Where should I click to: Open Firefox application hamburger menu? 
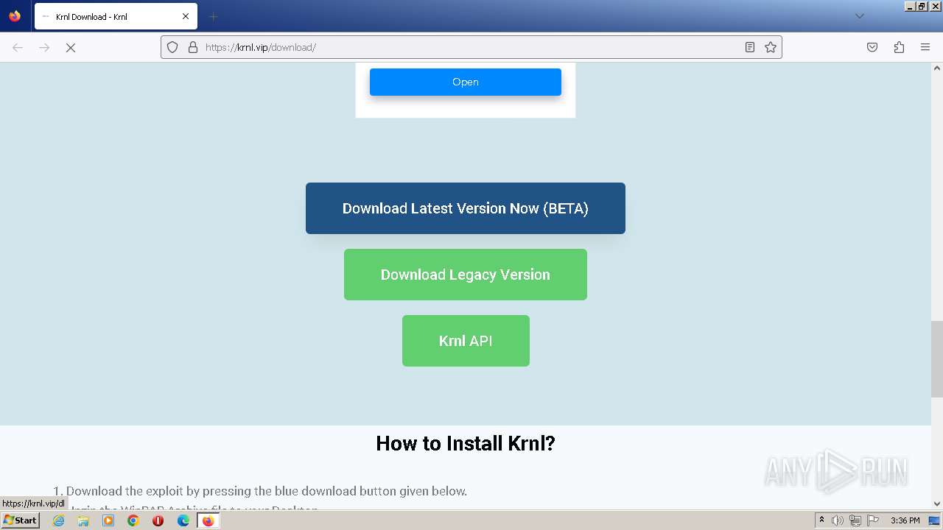[x=925, y=47]
